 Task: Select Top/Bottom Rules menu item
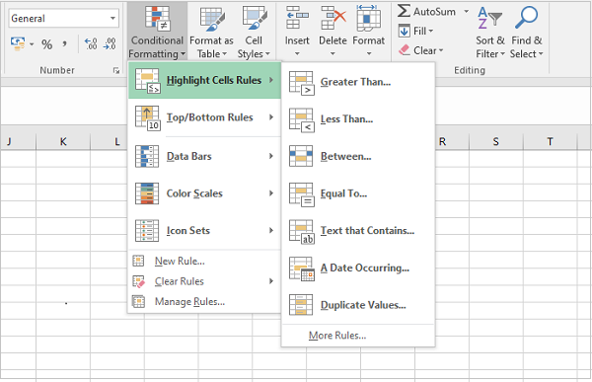click(x=204, y=117)
